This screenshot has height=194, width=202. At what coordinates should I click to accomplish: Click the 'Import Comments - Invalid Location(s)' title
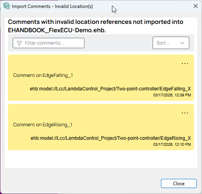coord(52,6)
